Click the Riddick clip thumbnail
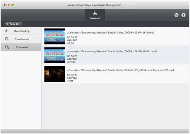The width and height of the screenshot is (190, 134). pyautogui.click(x=55, y=74)
